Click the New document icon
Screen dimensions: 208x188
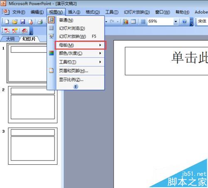(7, 22)
